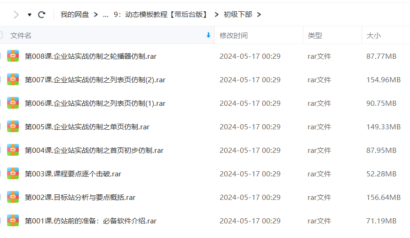This screenshot has height=238, width=410.
Task: Select file 第006课.企业站实战仿制之列表页仿制(1).rar by name
Action: click(x=95, y=103)
